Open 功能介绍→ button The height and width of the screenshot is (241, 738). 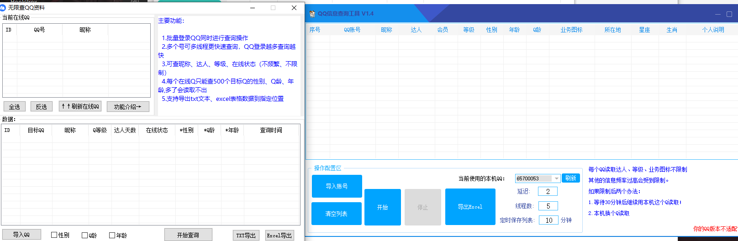pos(128,106)
